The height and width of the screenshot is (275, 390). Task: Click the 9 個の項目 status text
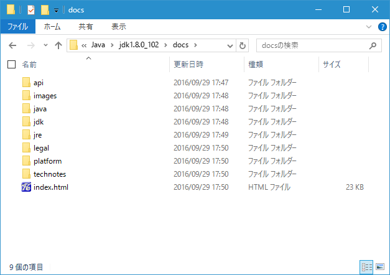tap(26, 267)
